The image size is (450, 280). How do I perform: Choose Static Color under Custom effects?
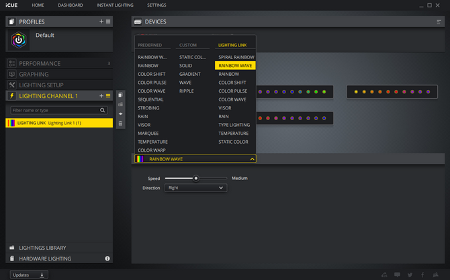pos(193,57)
